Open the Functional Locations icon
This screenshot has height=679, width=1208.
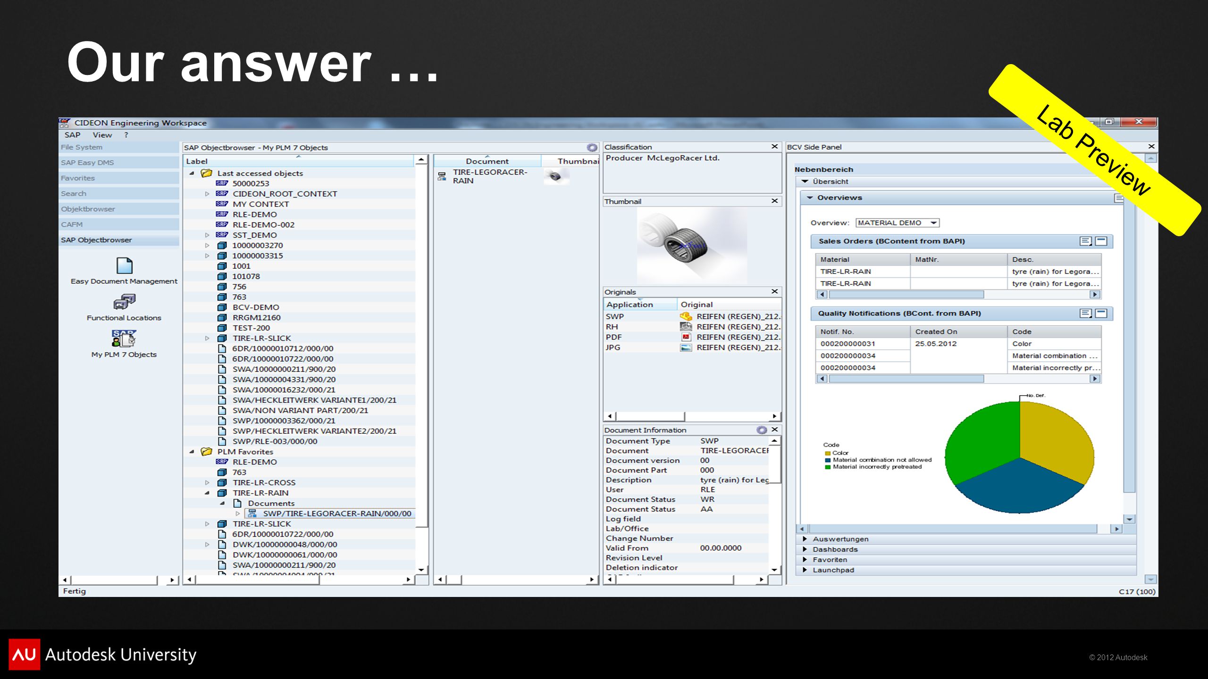pyautogui.click(x=124, y=302)
